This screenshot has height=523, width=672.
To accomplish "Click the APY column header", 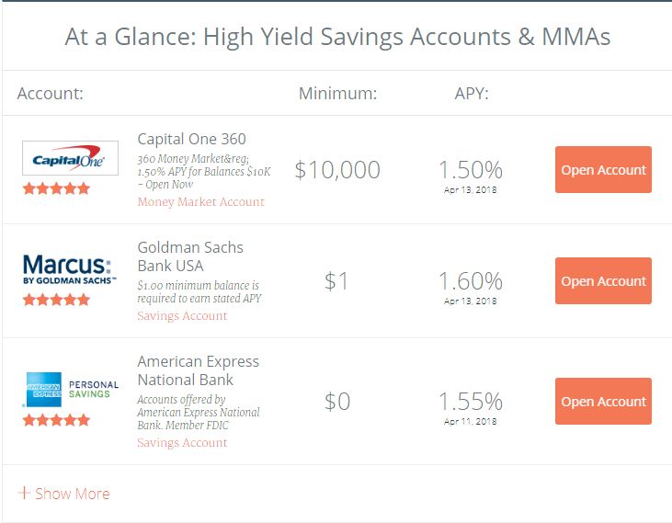I will (472, 94).
